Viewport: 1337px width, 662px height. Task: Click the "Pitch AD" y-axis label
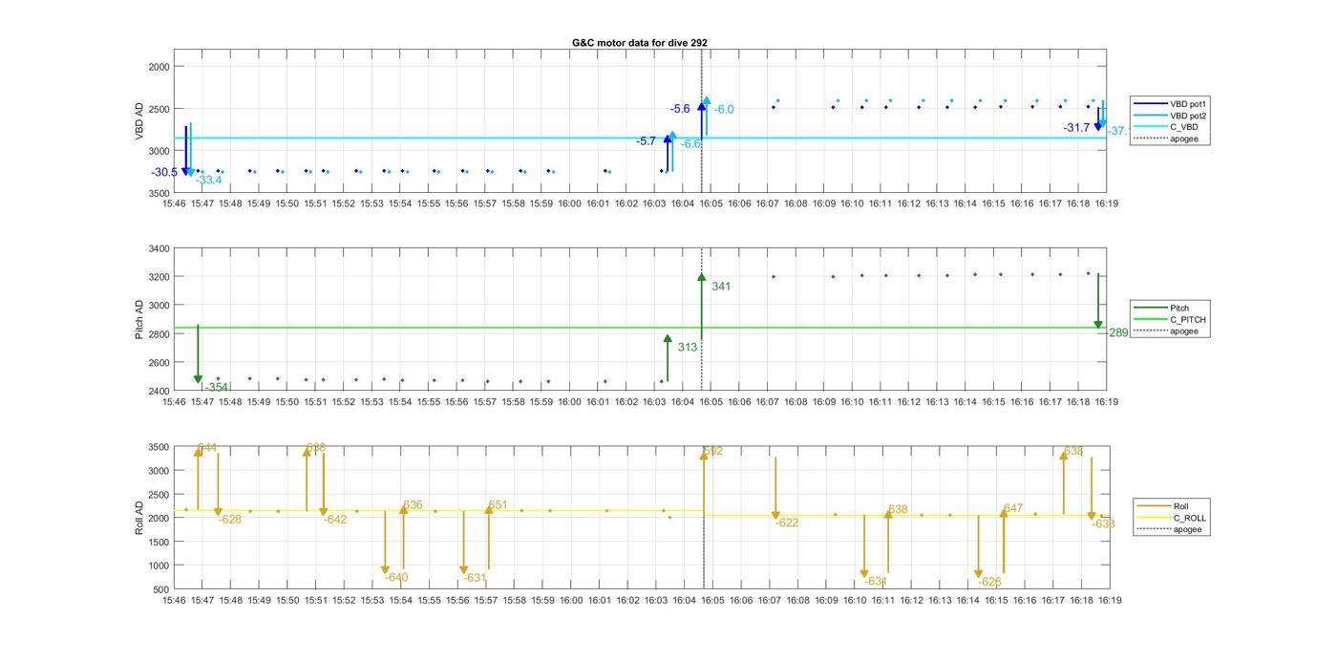pyautogui.click(x=139, y=320)
